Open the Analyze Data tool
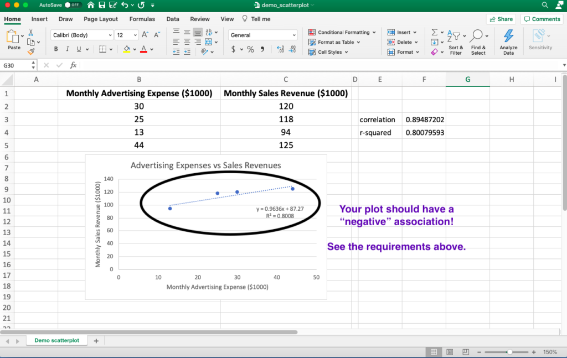Image resolution: width=567 pixels, height=358 pixels. (x=508, y=41)
